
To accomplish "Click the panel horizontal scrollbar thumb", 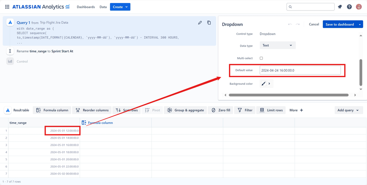I will [x=289, y=95].
